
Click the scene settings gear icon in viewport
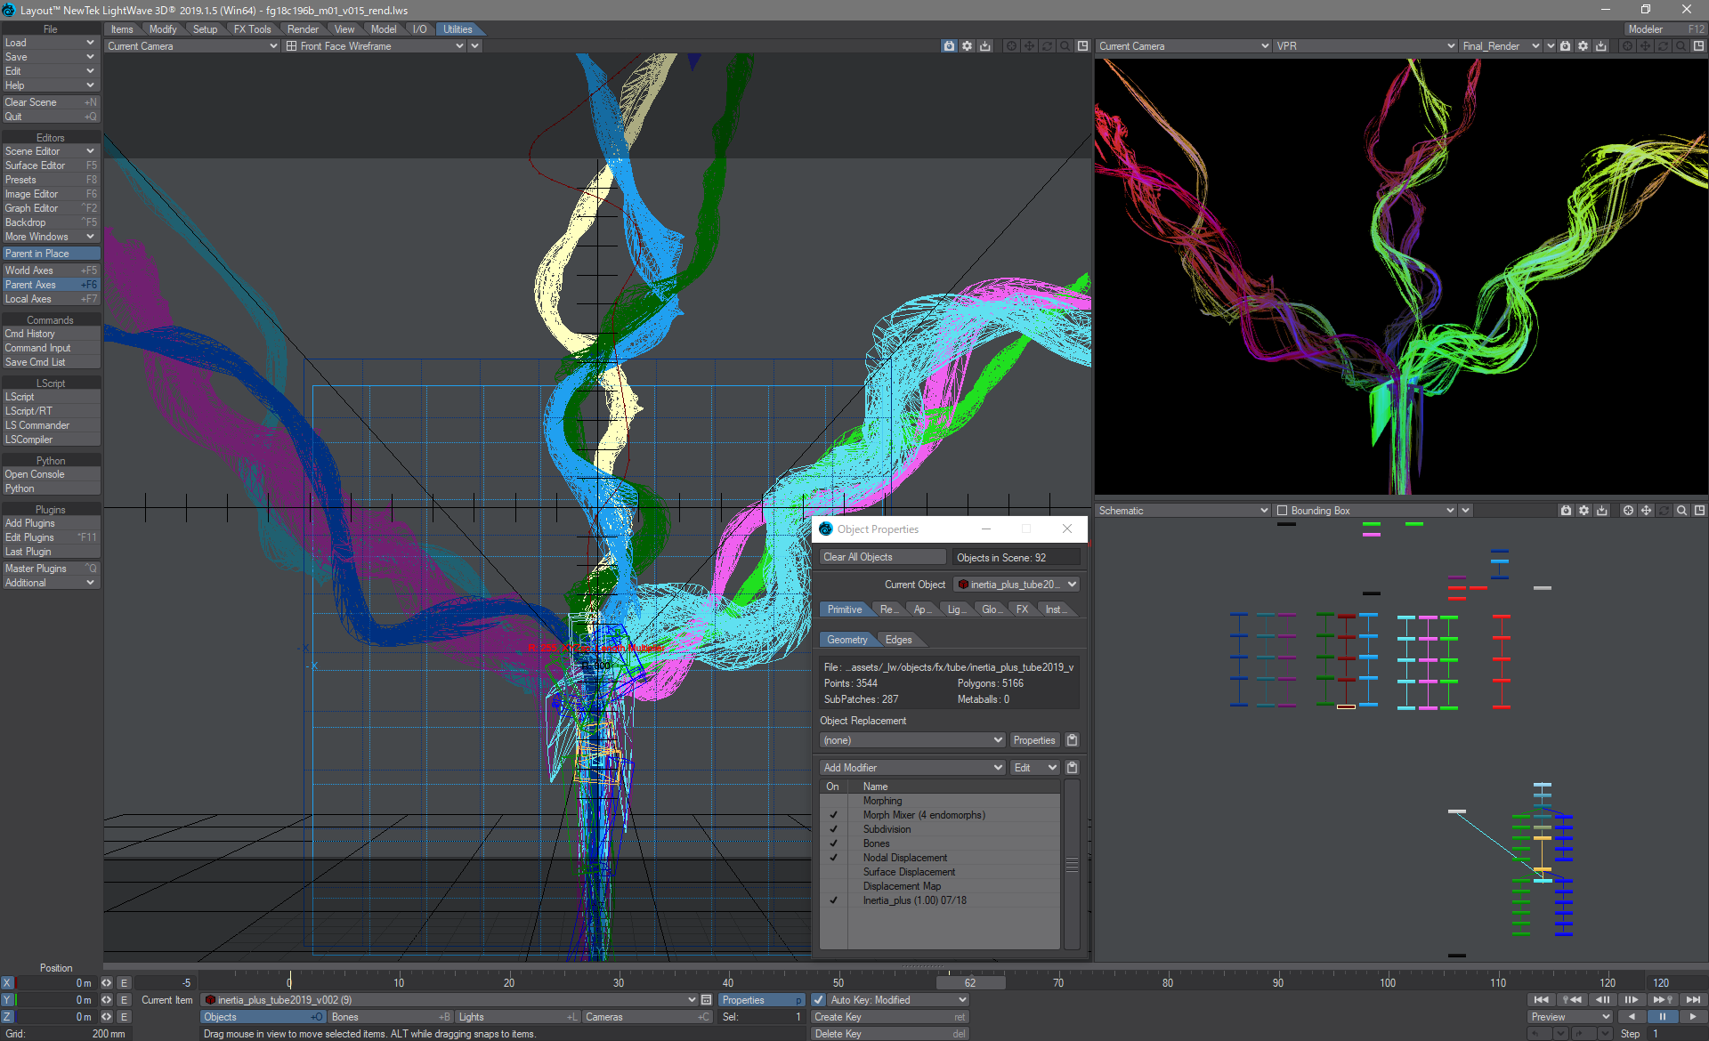coord(968,47)
